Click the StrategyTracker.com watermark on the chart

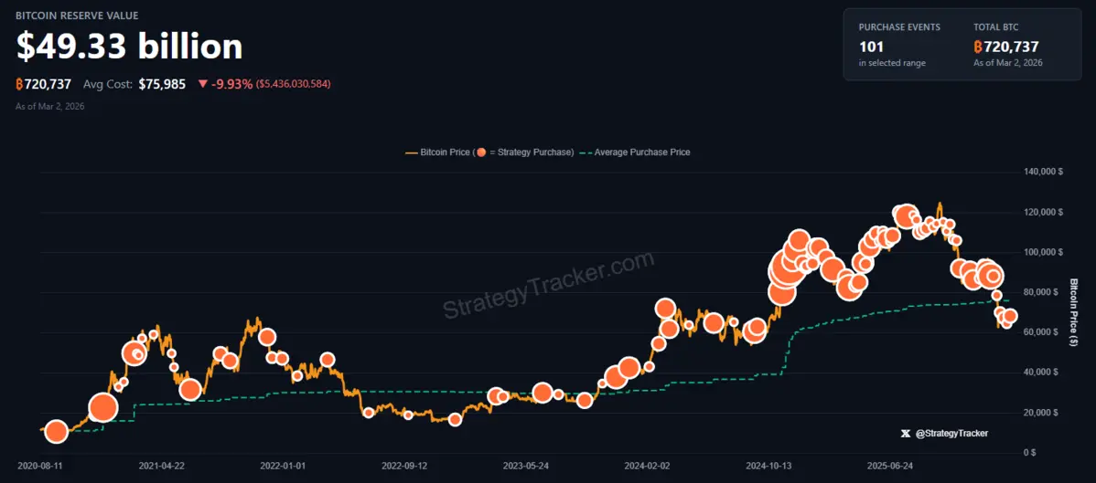(549, 285)
